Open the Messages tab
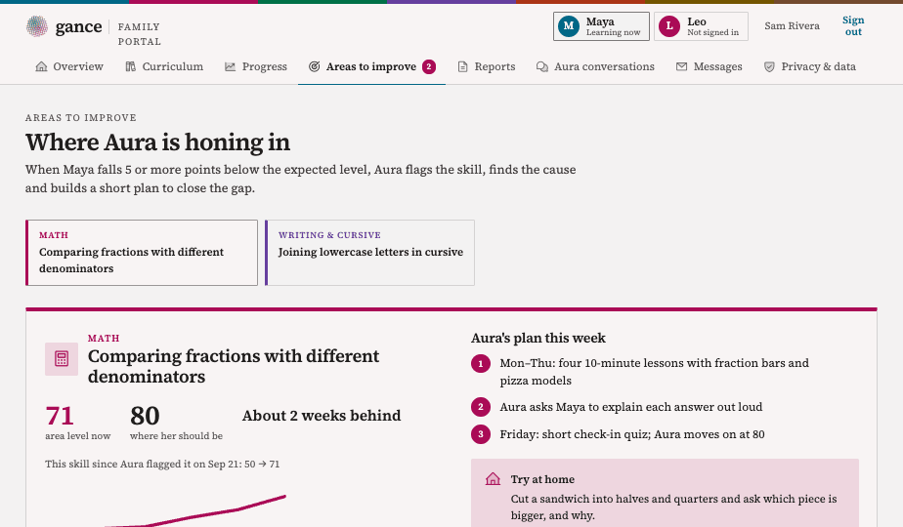Viewport: 903px width, 527px height. [709, 66]
